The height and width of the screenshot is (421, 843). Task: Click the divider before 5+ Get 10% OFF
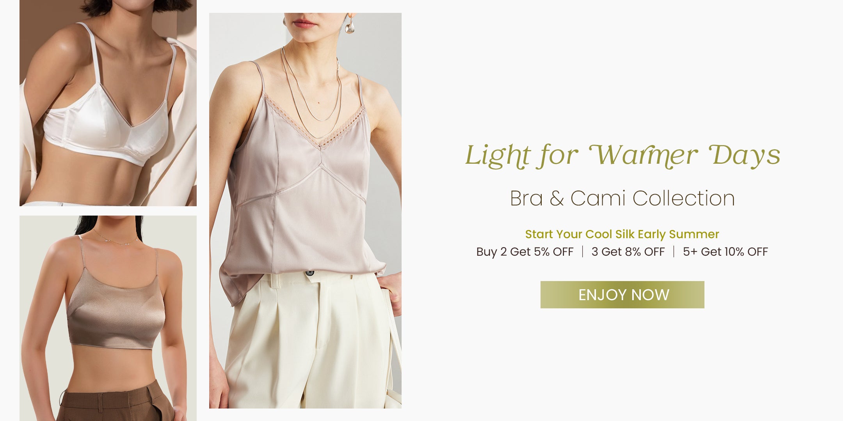coord(674,252)
